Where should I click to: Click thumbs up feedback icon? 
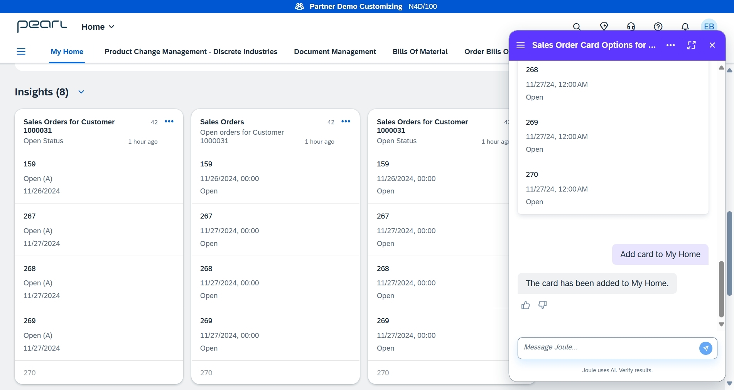tap(525, 305)
